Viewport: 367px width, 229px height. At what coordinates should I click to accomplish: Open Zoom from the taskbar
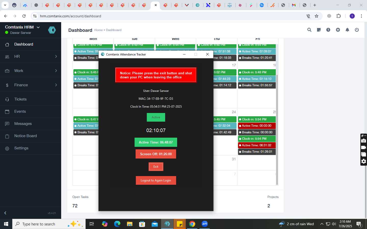pyautogui.click(x=204, y=224)
